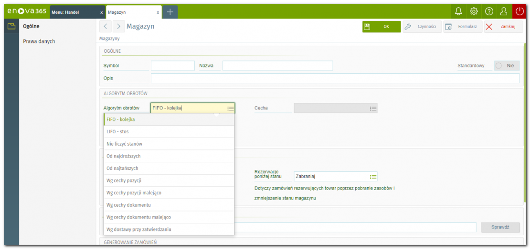Click the user profile icon
Viewport: 530px width, 249px height.
pos(503,11)
